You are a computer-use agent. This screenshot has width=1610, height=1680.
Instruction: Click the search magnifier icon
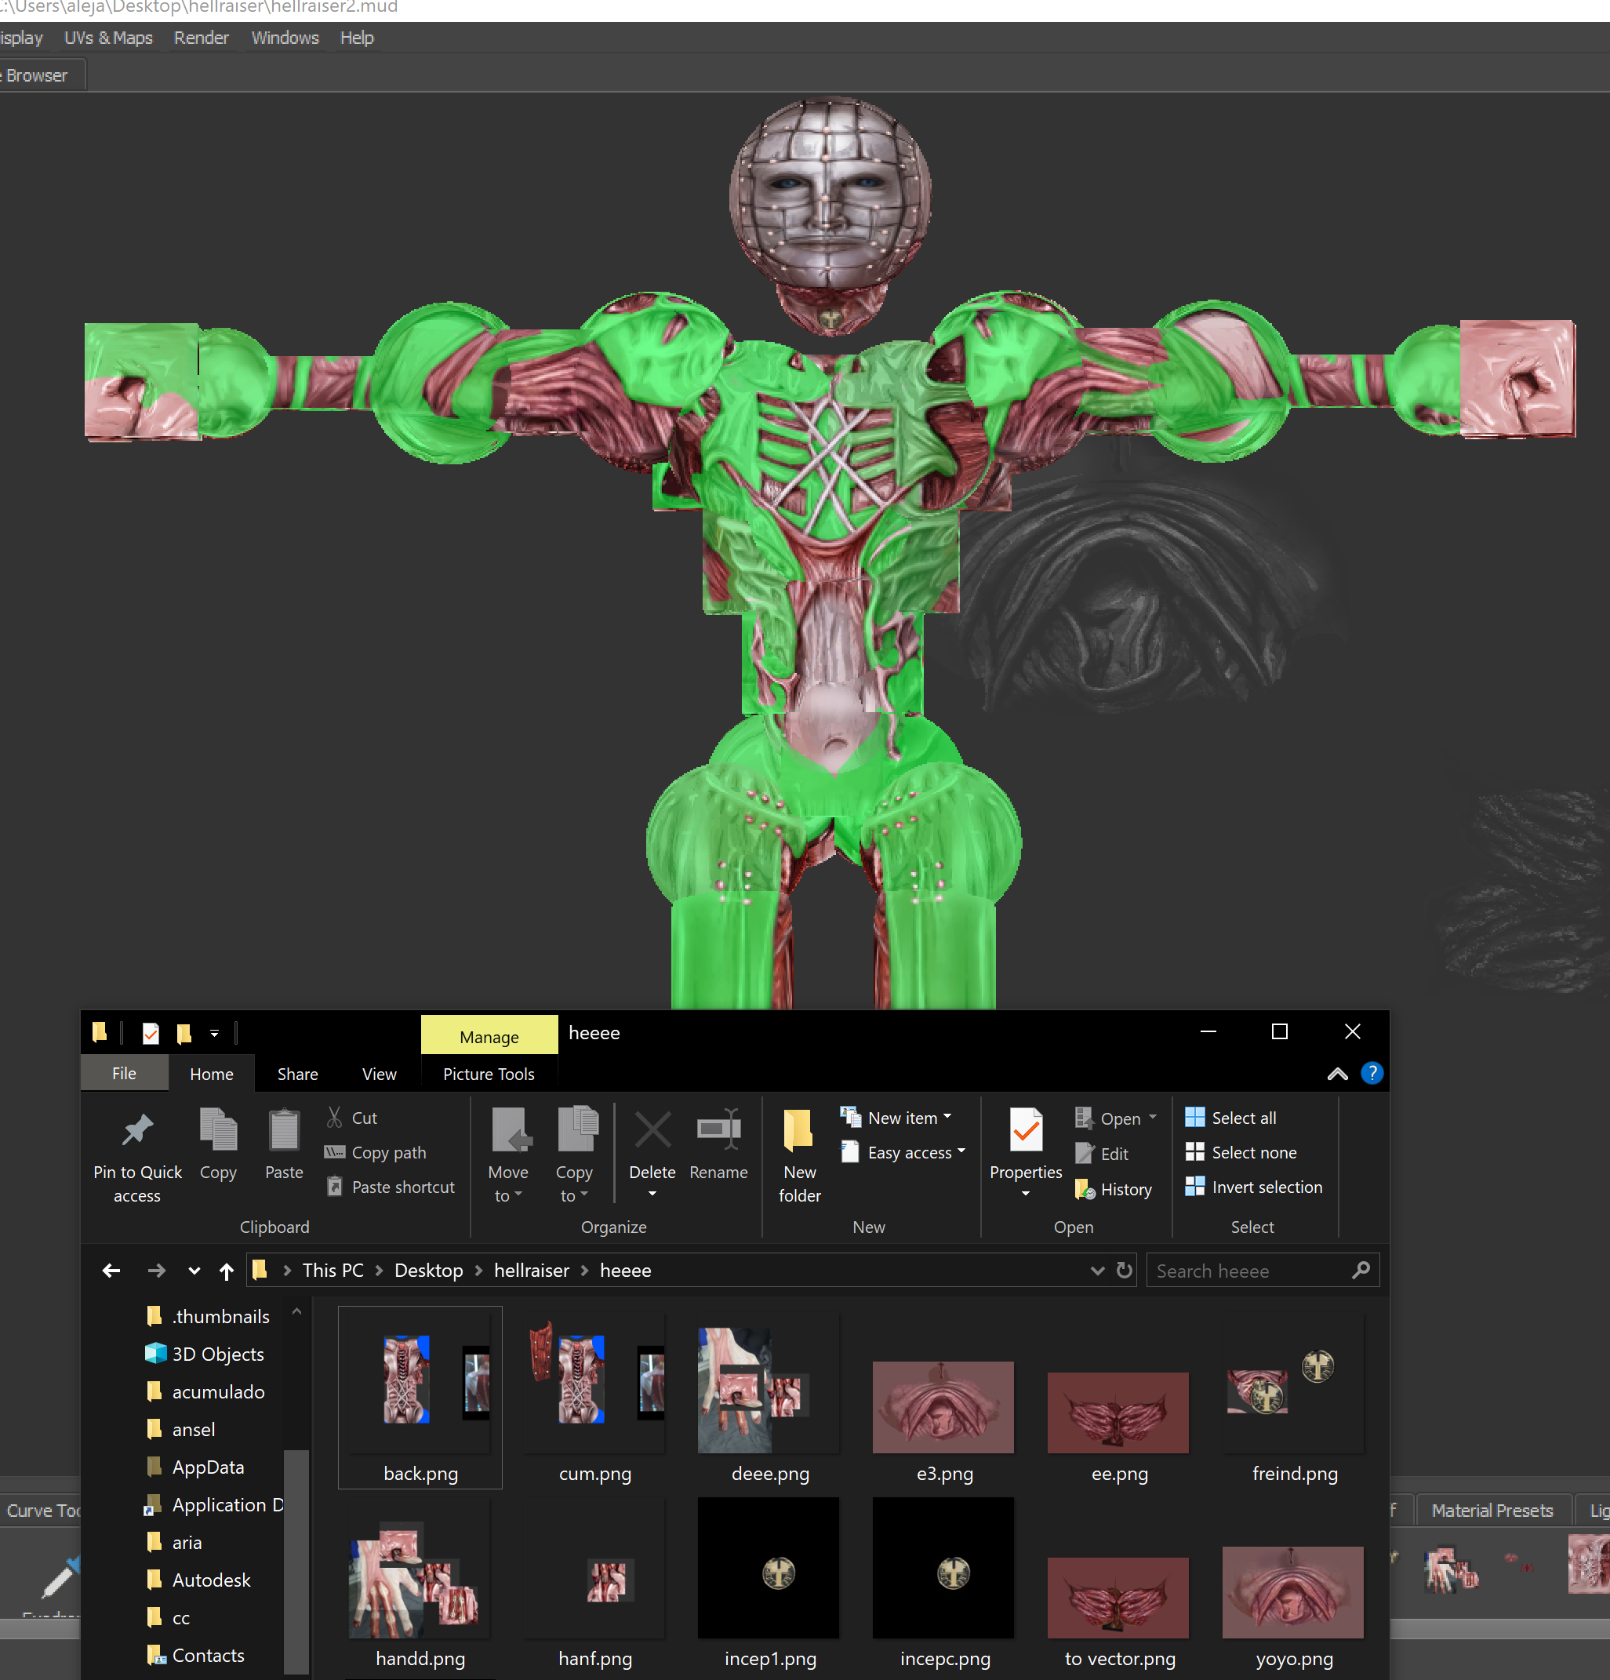pos(1361,1271)
